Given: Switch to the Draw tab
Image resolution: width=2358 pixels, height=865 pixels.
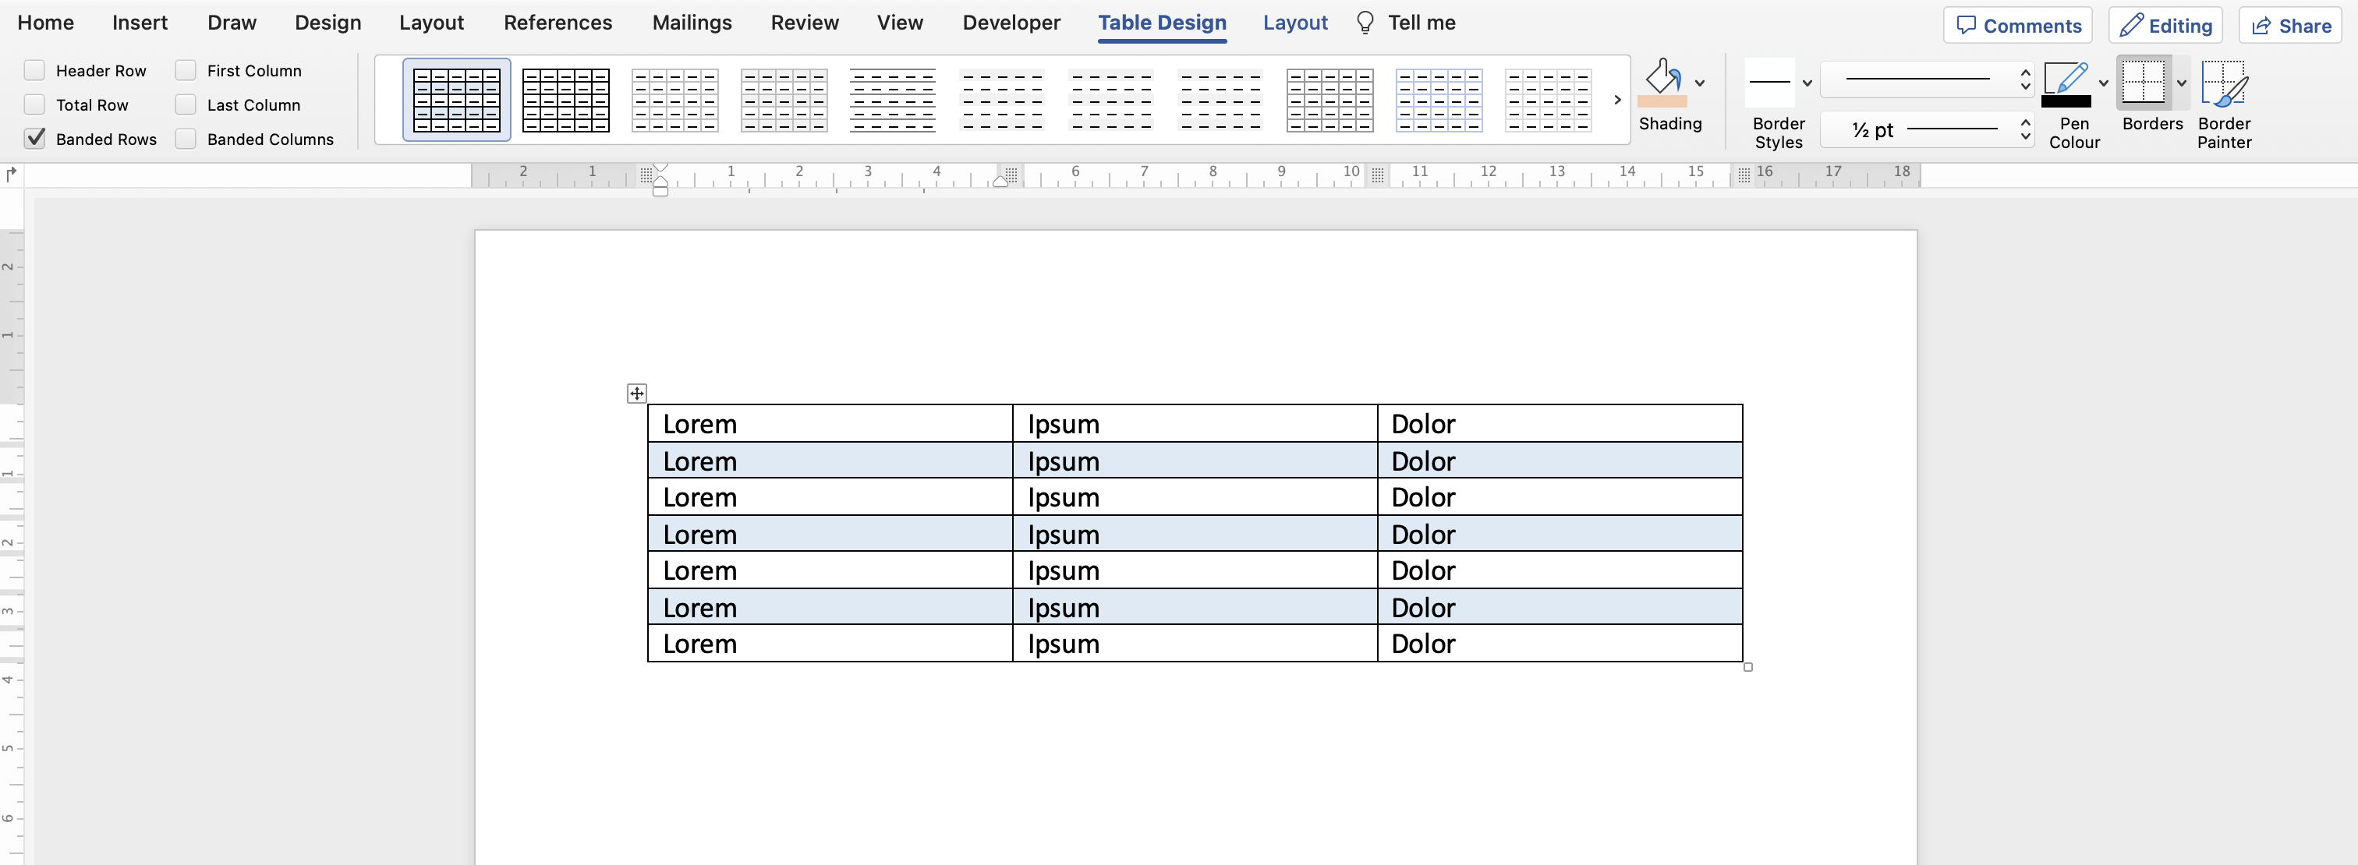Looking at the screenshot, I should click(x=232, y=23).
